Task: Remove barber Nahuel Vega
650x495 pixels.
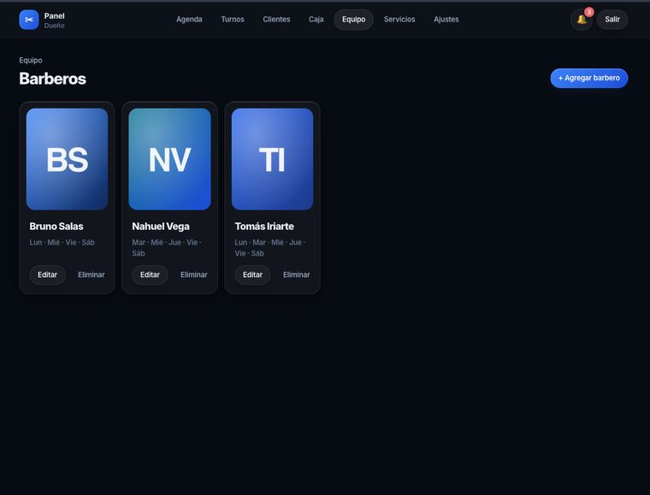Action: tap(193, 274)
